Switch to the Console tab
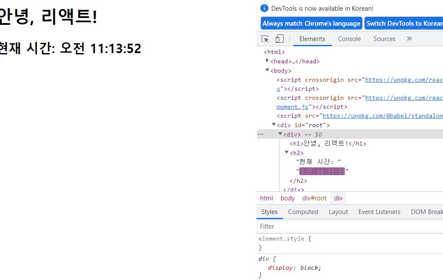The height and width of the screenshot is (280, 443). coord(349,39)
